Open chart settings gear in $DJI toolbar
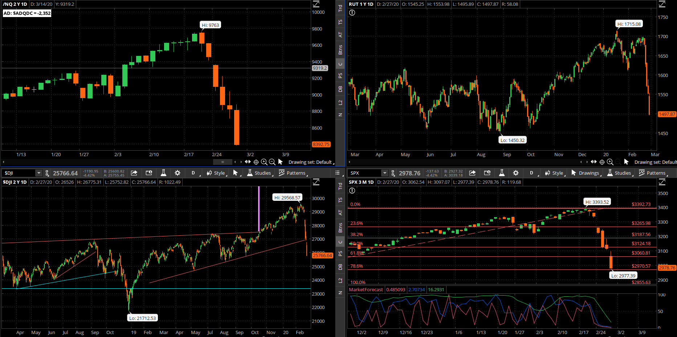 (x=178, y=173)
